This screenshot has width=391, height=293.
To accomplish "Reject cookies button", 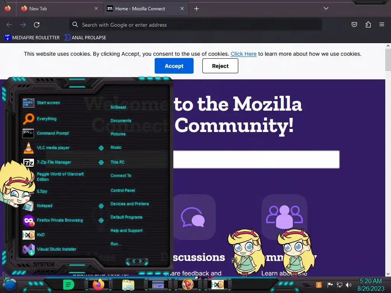I will [220, 66].
